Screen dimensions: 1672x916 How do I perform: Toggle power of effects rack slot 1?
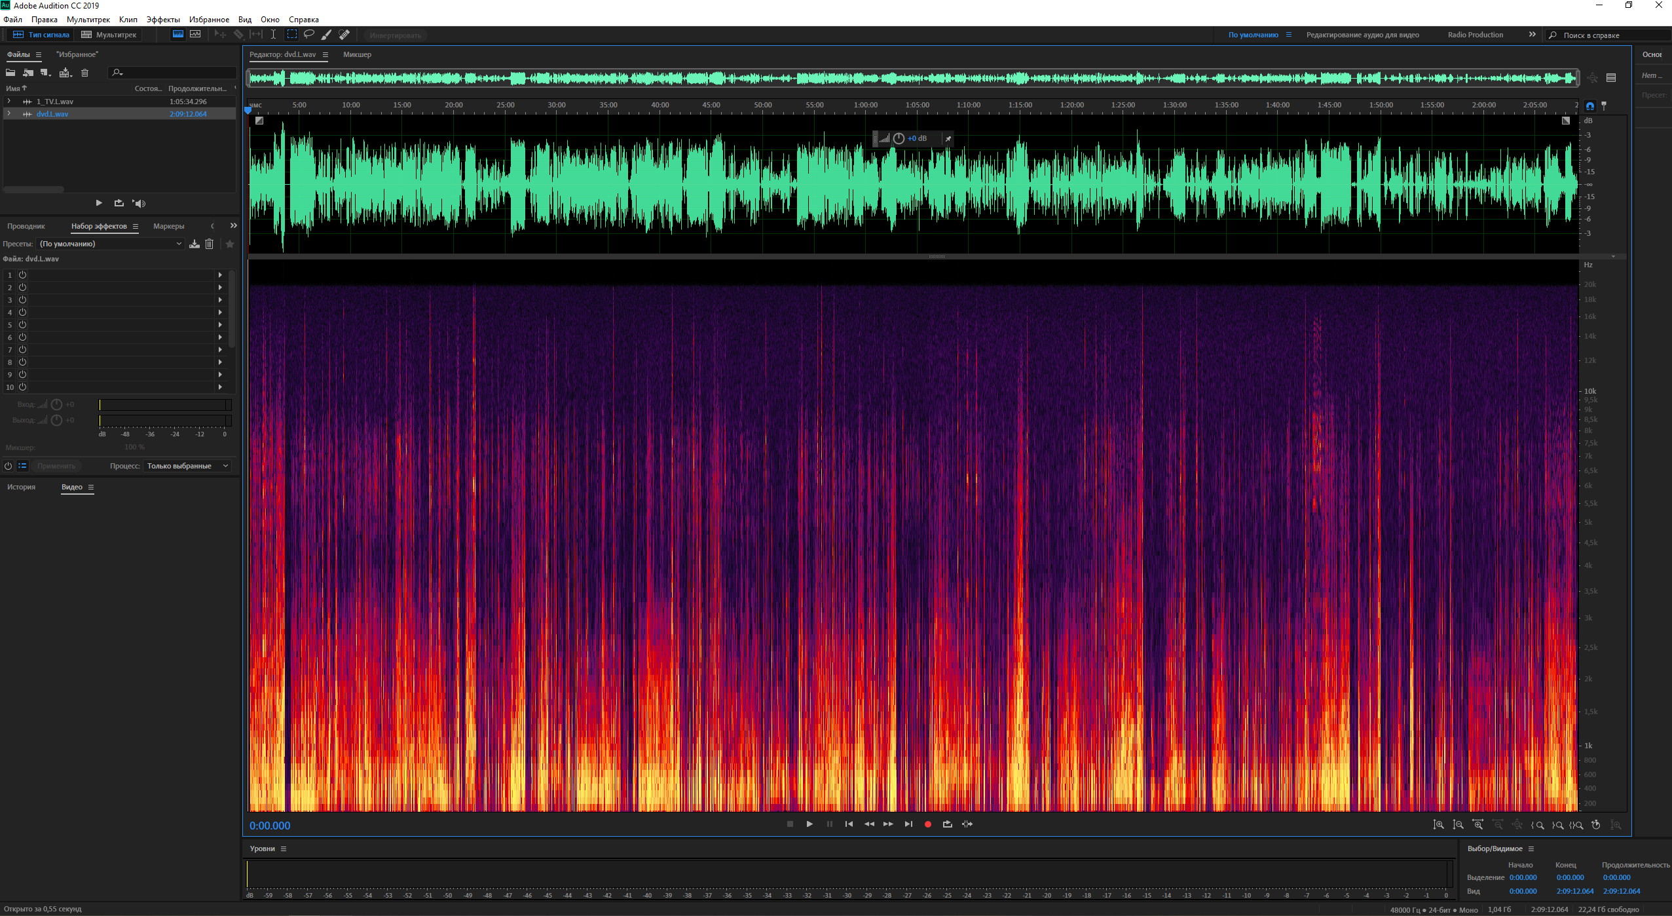point(22,275)
